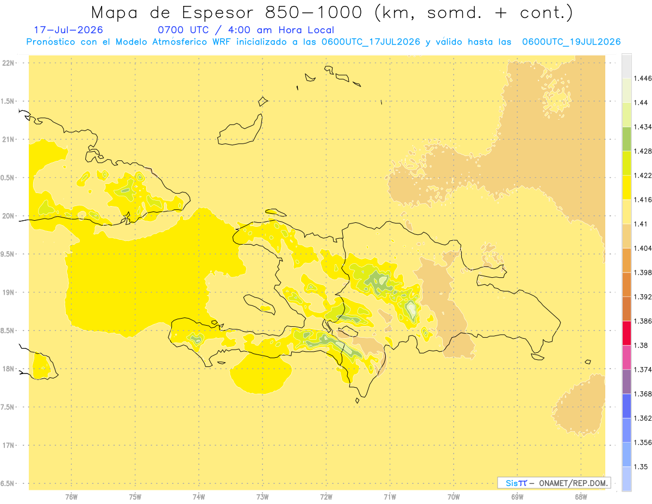The height and width of the screenshot is (504, 652).
Task: Click the green swatch between 1.434 and 1.428
Action: [626, 139]
